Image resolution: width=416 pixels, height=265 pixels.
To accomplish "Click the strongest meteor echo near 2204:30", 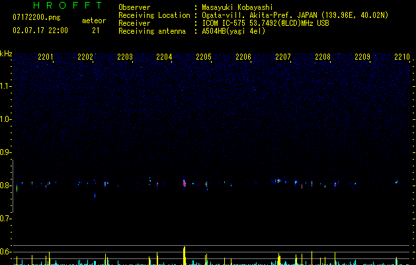I will tap(184, 184).
